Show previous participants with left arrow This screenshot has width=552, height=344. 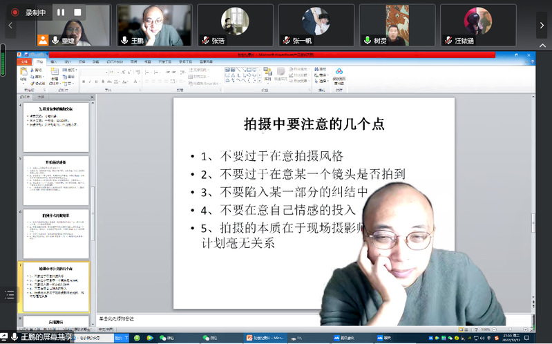point(10,25)
